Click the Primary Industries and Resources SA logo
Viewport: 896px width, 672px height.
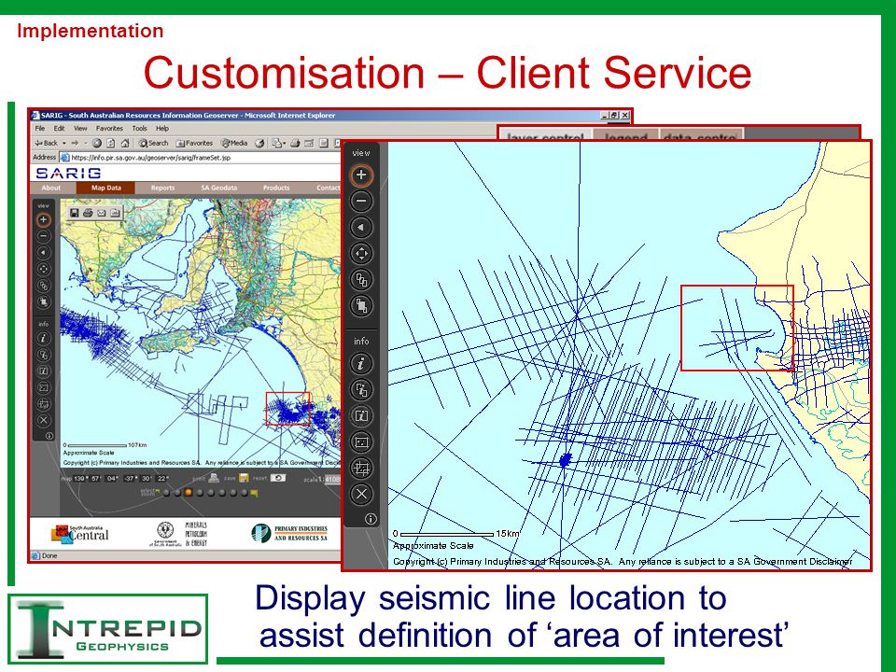point(289,533)
